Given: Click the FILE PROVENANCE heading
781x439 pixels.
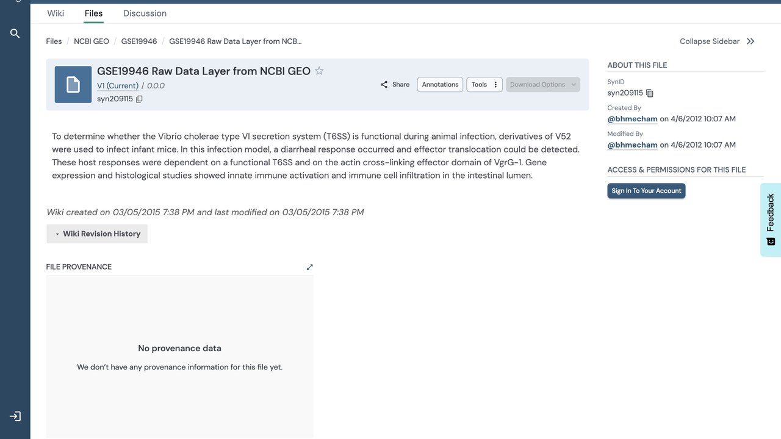Looking at the screenshot, I should (x=79, y=267).
